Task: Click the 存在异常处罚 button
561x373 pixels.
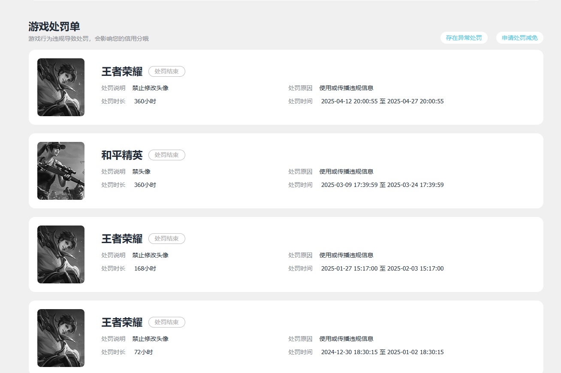Action: (x=464, y=38)
